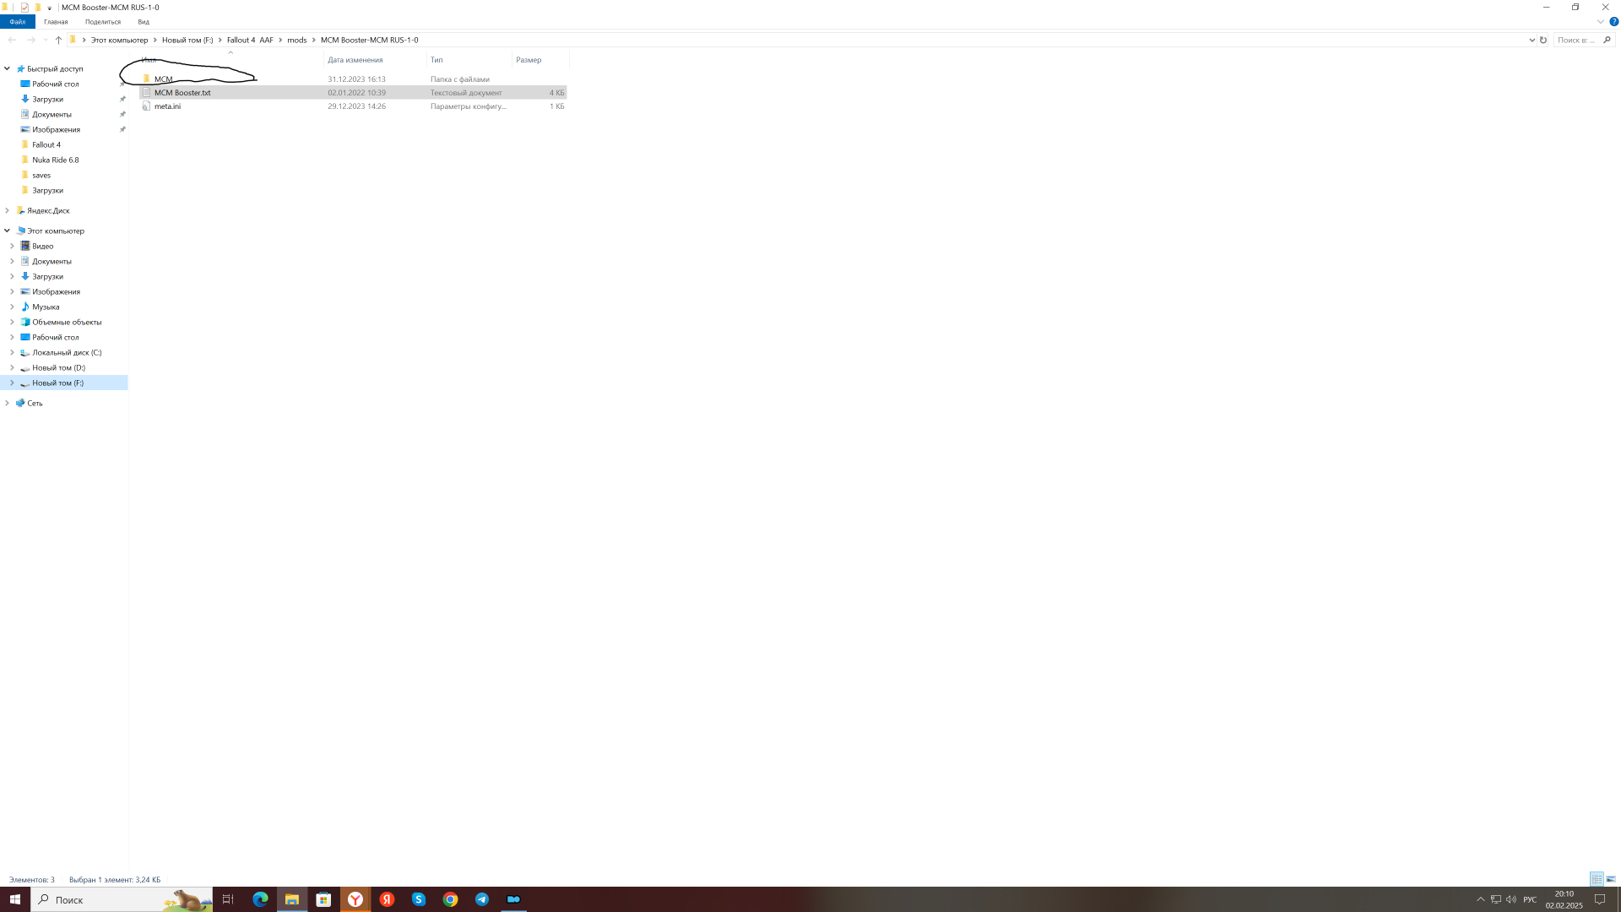The image size is (1621, 912).
Task: Switch to large thumbnails view icon
Action: coord(1611,879)
